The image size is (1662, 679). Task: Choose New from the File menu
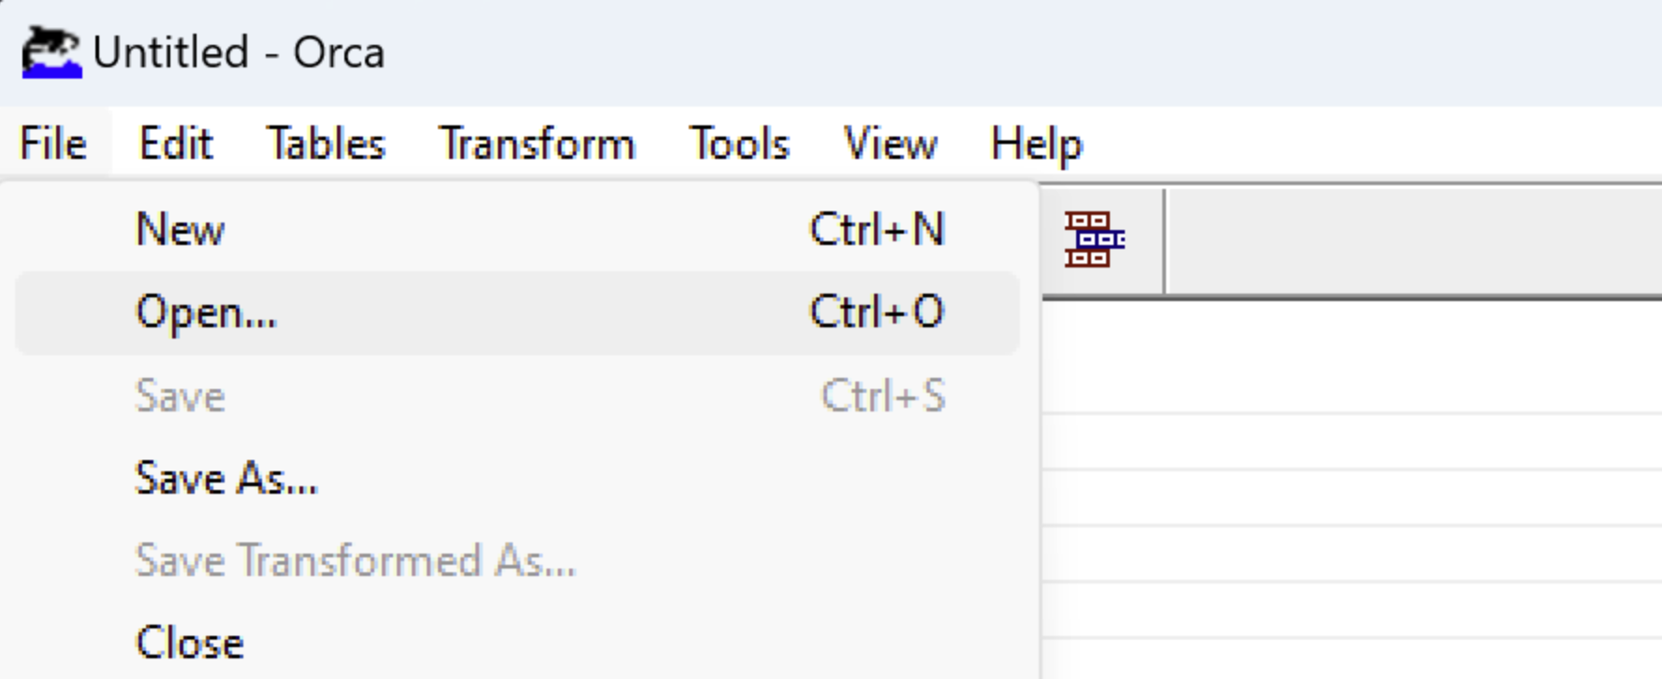(517, 230)
